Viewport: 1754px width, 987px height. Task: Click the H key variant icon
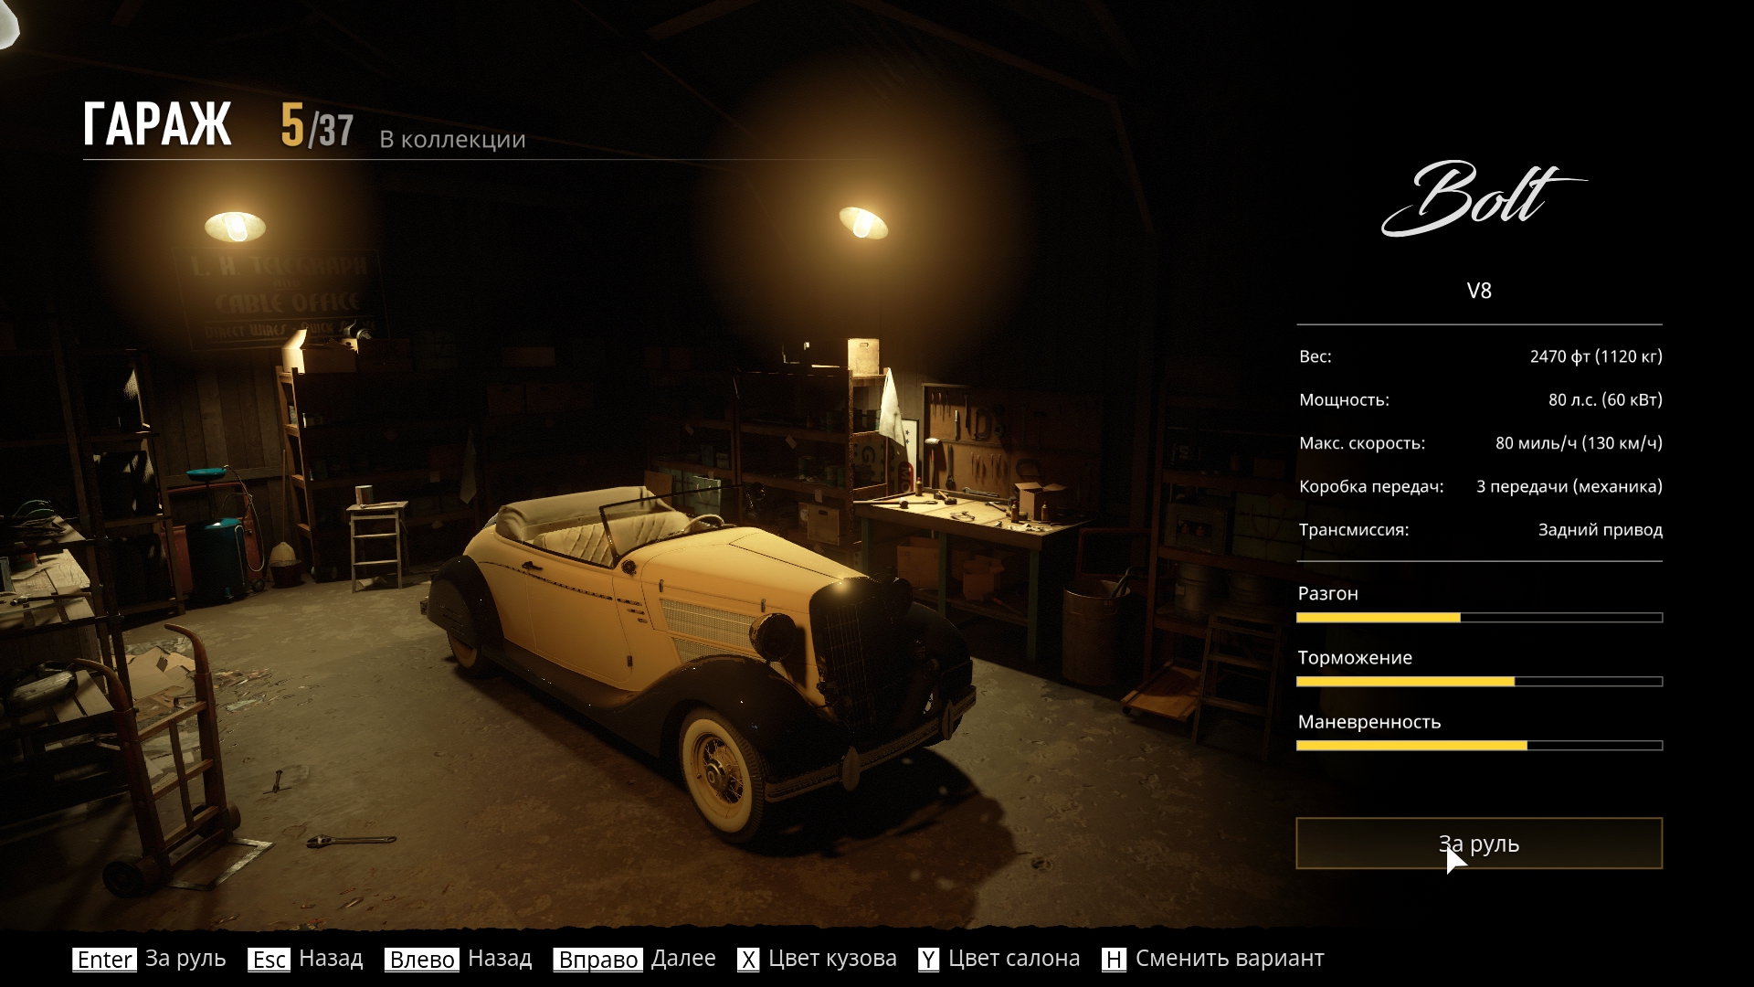(x=1114, y=959)
